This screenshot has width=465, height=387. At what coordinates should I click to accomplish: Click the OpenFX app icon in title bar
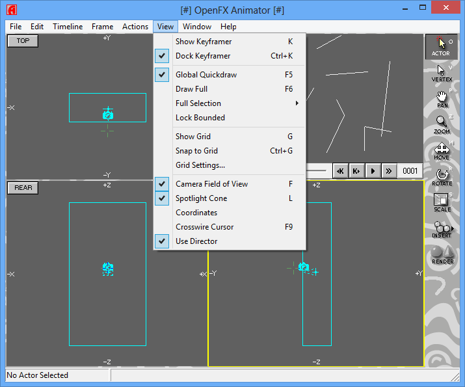tap(12, 10)
